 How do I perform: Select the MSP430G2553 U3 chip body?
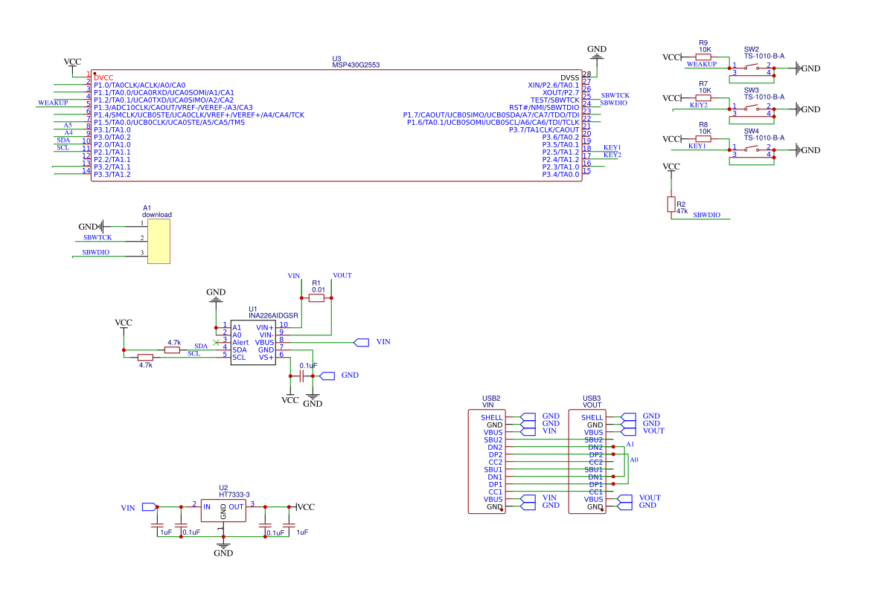[x=336, y=126]
